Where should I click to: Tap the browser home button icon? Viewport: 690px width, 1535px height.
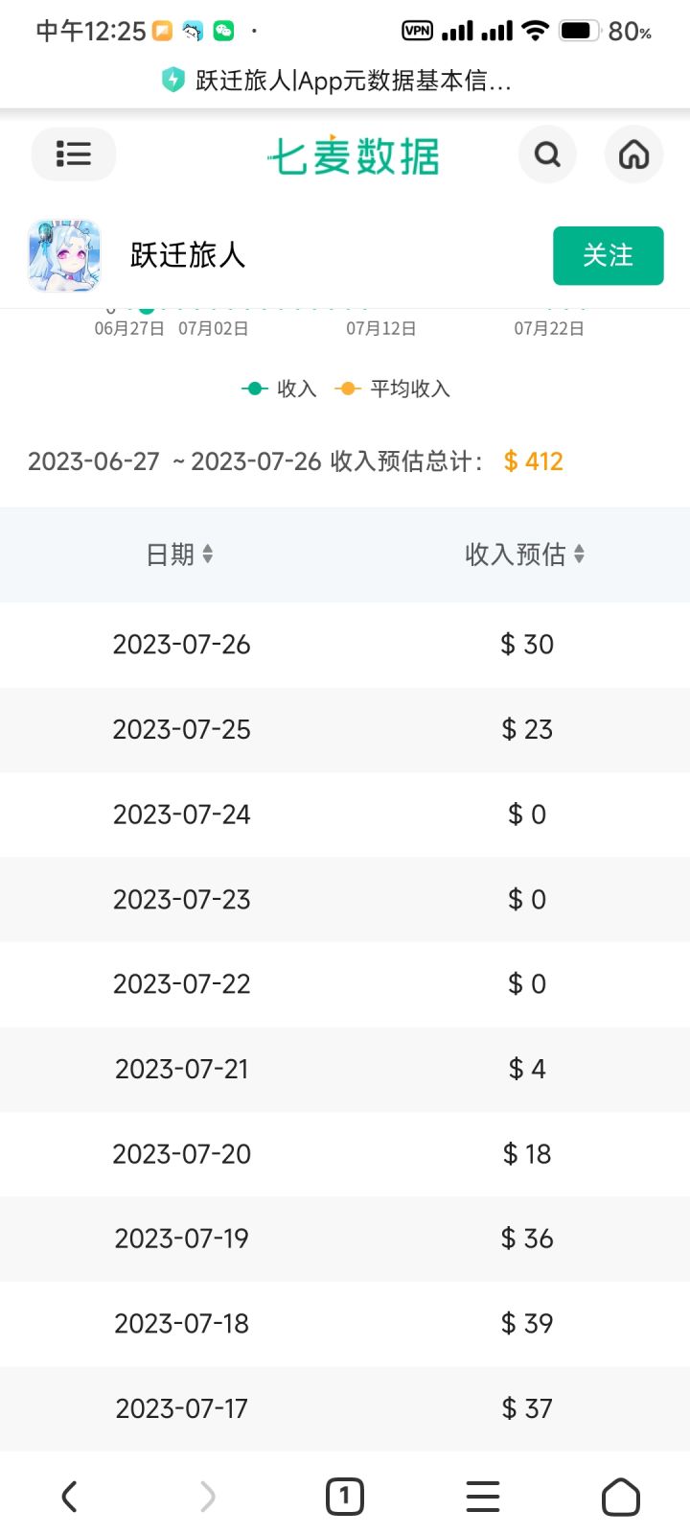tap(621, 1496)
